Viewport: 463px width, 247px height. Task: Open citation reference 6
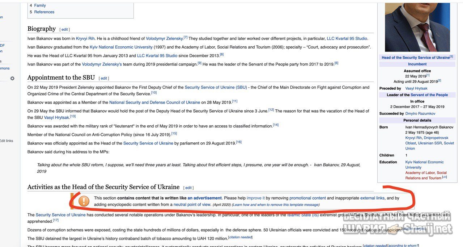click(336, 63)
